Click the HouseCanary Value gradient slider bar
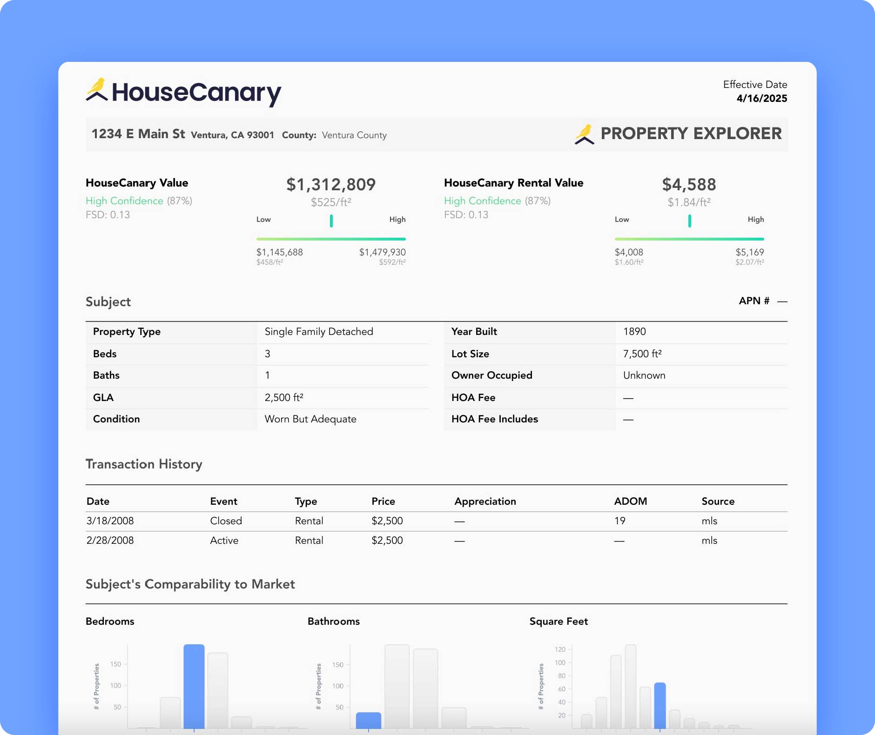 [x=331, y=239]
